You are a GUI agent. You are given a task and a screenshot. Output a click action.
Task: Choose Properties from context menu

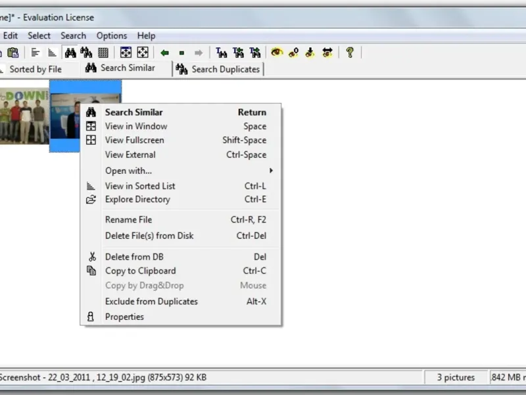pyautogui.click(x=181, y=317)
